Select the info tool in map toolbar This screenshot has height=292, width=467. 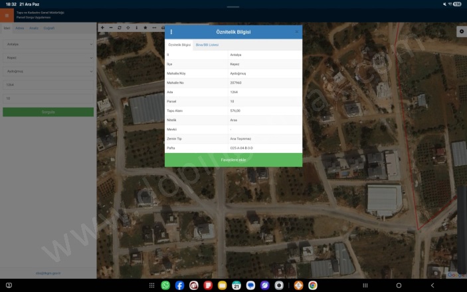click(136, 28)
